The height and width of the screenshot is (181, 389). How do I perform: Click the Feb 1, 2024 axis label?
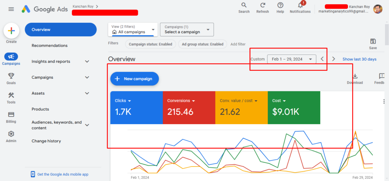click(x=140, y=177)
